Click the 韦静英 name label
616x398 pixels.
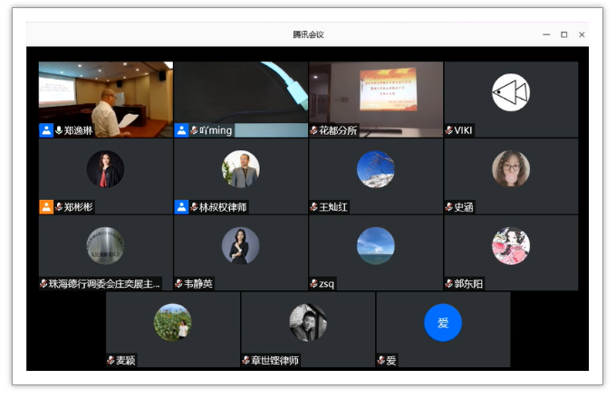(x=198, y=283)
